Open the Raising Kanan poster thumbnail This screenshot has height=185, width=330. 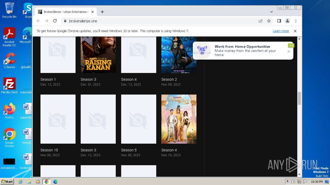pos(98,55)
